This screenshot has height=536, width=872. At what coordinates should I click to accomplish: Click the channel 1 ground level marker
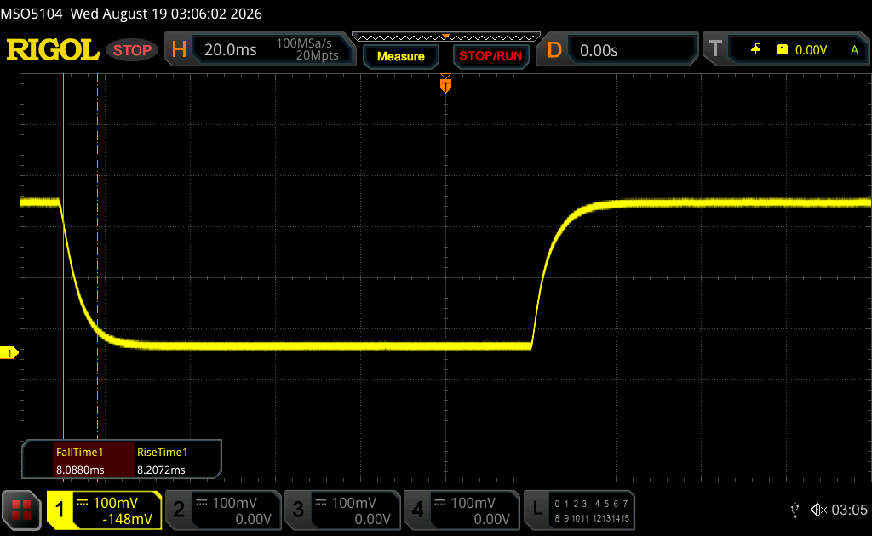[x=9, y=353]
